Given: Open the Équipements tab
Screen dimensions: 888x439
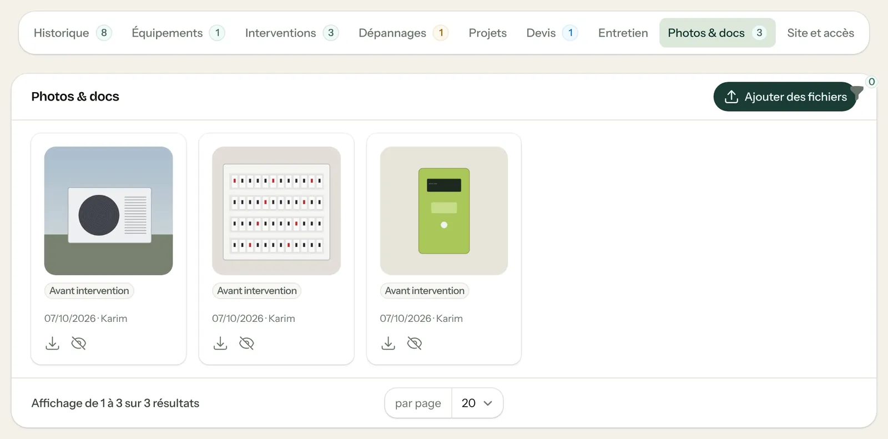Looking at the screenshot, I should [178, 33].
